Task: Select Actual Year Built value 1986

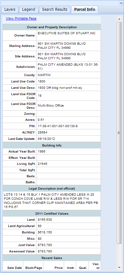Action: tap(42, 152)
